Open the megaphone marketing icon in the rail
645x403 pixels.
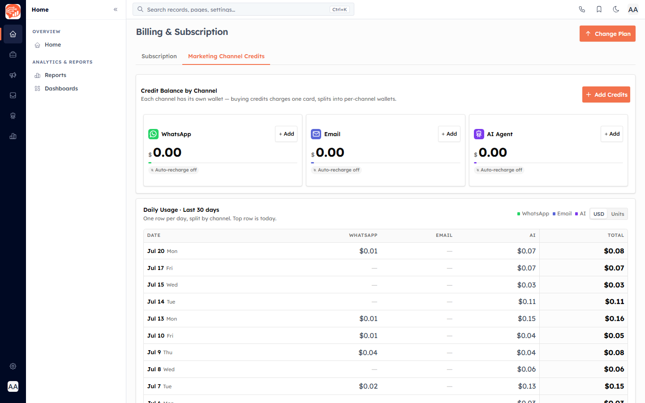[x=13, y=75]
